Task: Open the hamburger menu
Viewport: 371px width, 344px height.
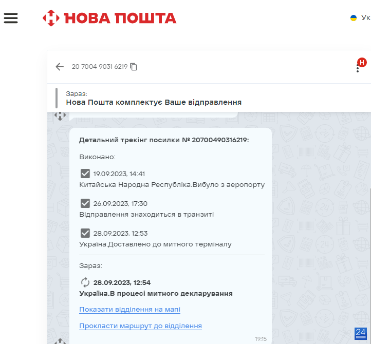Action: 11,18
